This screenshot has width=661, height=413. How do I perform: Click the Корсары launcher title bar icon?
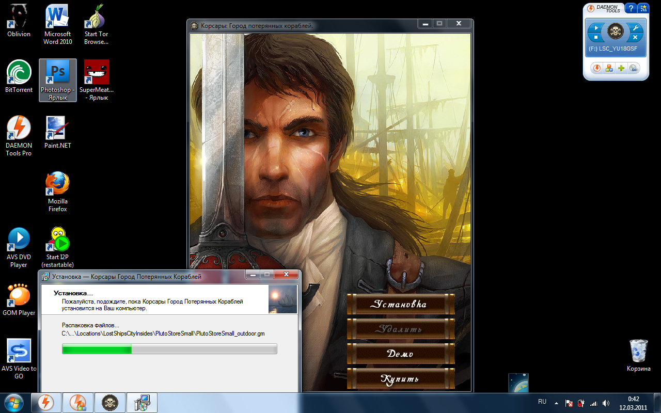pos(194,26)
